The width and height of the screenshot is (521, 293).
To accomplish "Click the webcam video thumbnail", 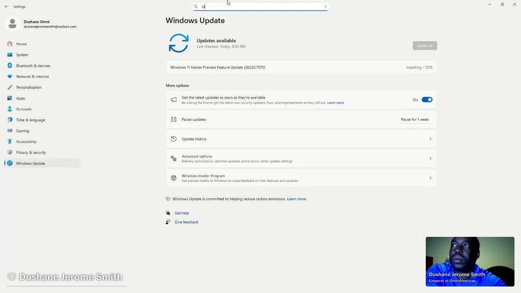I will pos(470,262).
